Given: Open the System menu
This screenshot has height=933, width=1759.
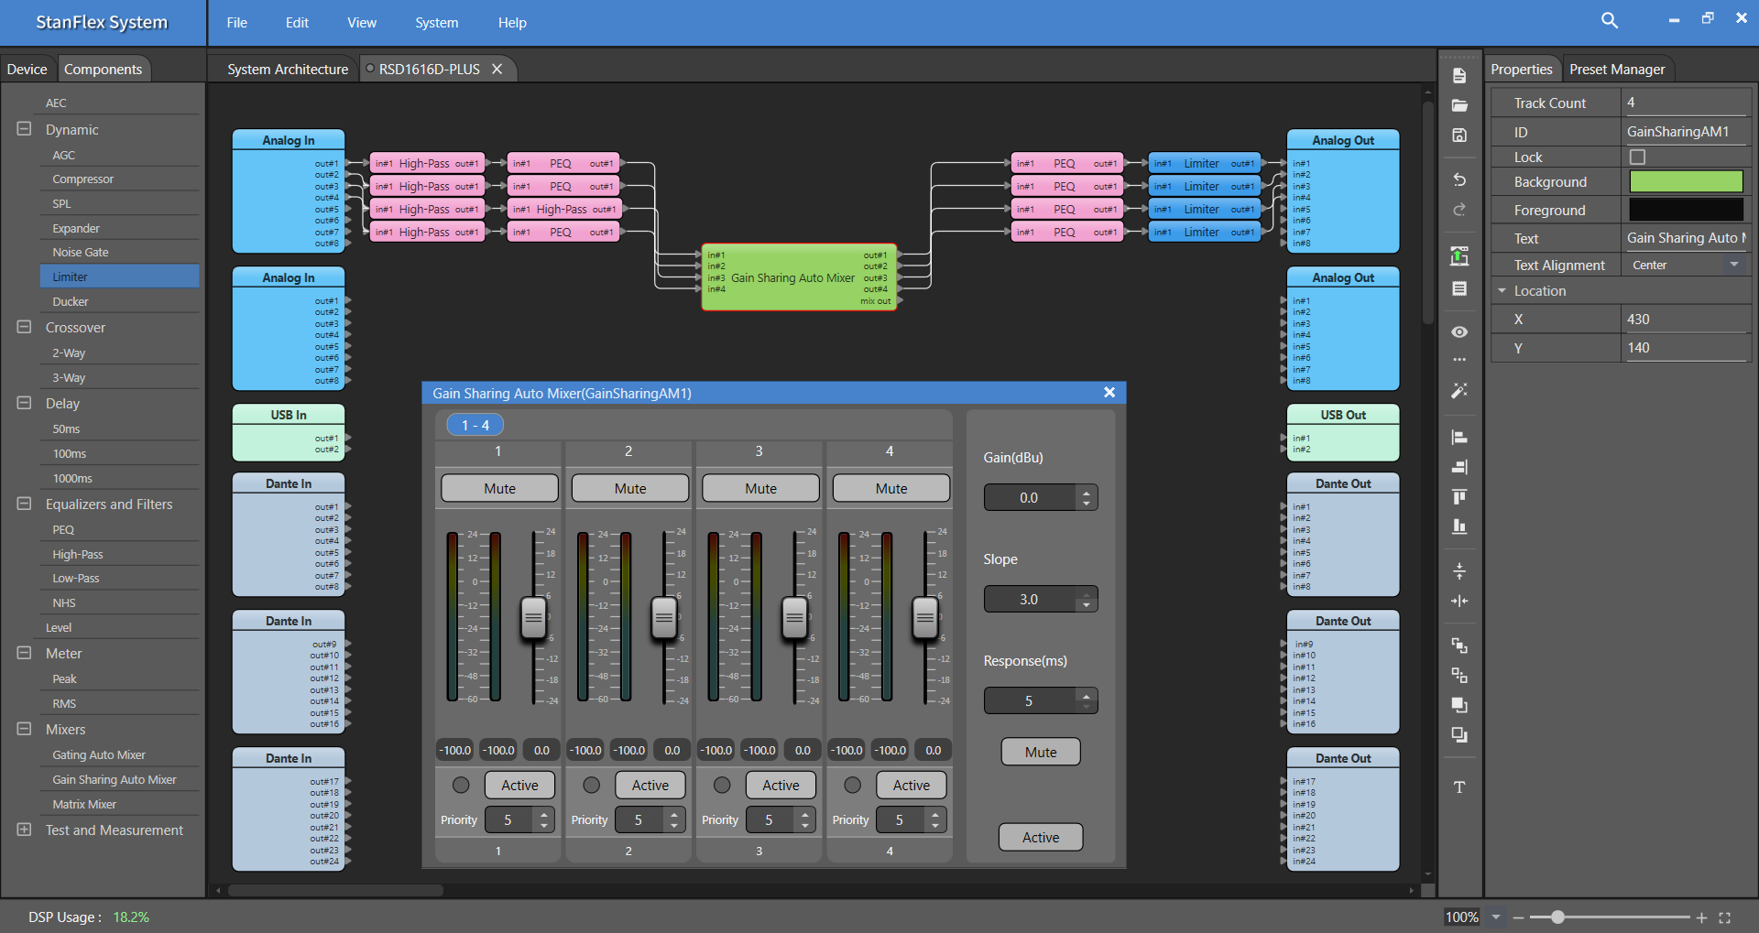Looking at the screenshot, I should (436, 23).
